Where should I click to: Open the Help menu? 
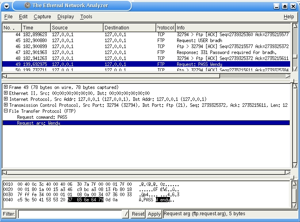pyautogui.click(x=289, y=17)
